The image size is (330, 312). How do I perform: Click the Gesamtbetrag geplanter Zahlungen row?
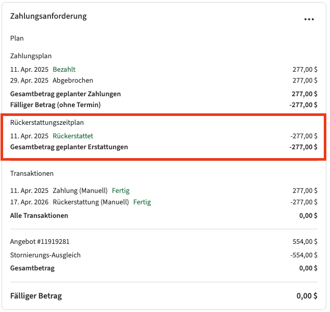click(66, 94)
